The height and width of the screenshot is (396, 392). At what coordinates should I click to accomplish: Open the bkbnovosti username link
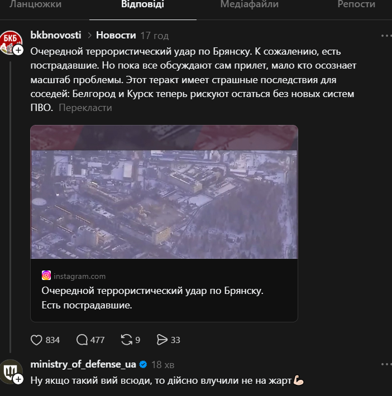(55, 35)
